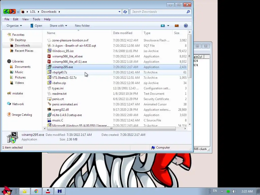Click the Libraries icon in navigation pane
Image resolution: width=260 pixels, height=195 pixels.
coord(9,61)
